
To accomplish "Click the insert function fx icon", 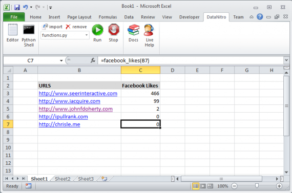I will tap(93, 60).
